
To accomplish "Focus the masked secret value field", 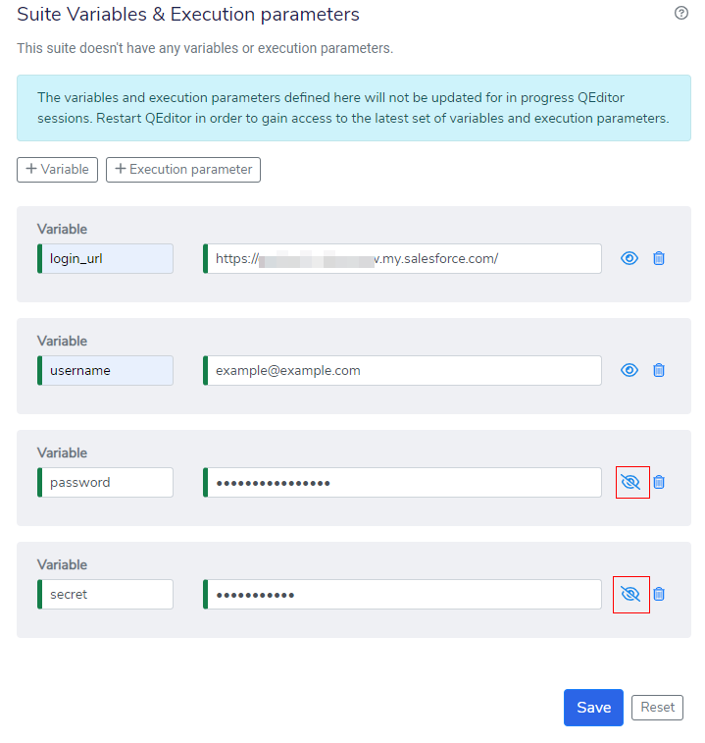I will [x=402, y=595].
